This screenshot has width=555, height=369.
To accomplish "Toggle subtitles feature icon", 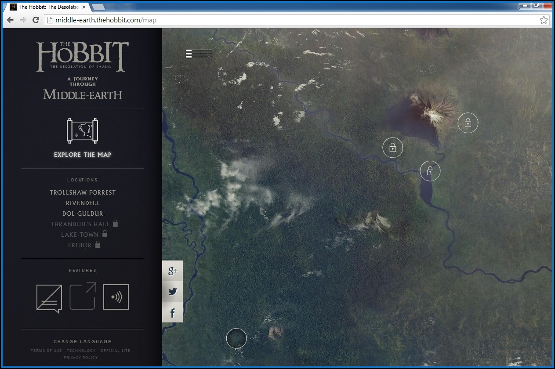I will (49, 297).
